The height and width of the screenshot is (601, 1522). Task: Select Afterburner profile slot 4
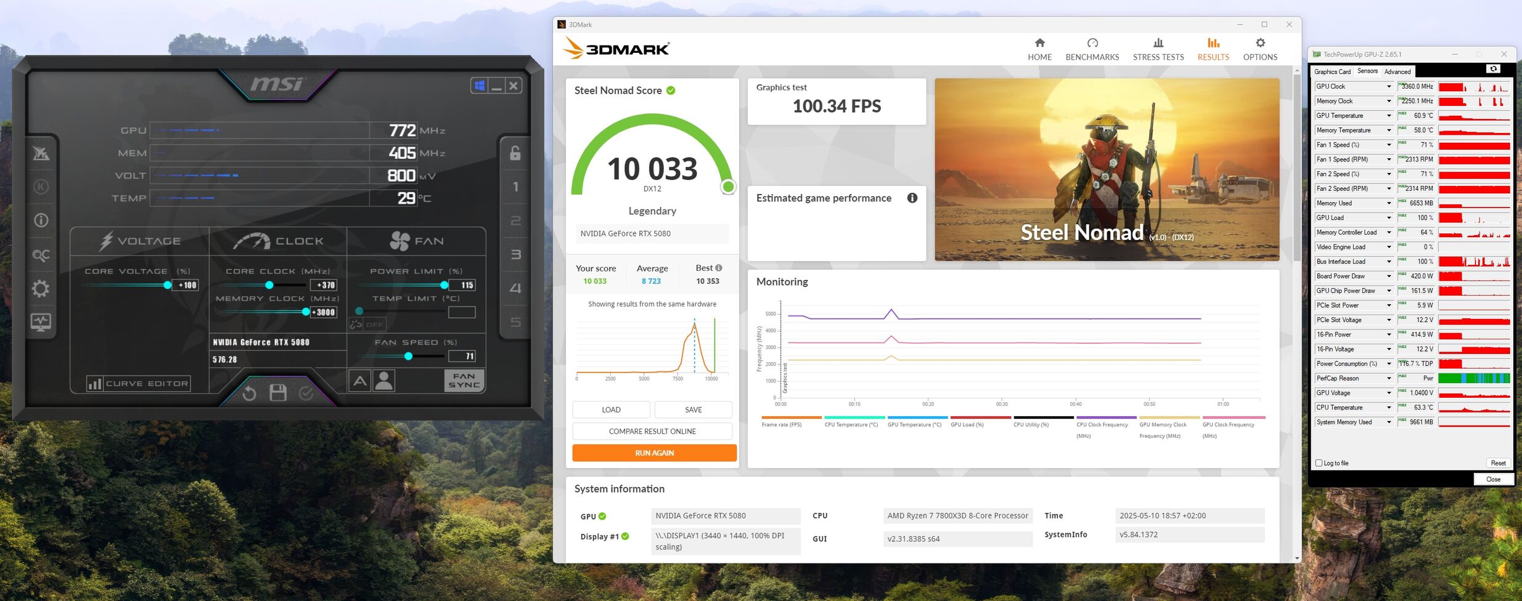coord(515,288)
